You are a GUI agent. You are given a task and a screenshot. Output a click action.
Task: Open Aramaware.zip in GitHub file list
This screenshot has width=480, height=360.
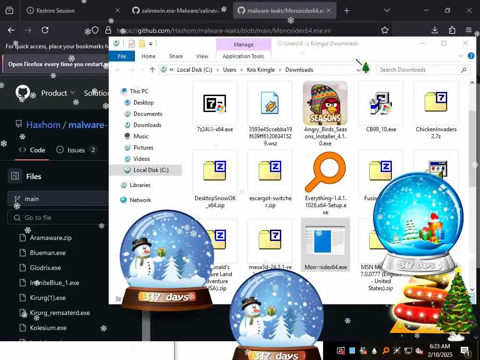[51, 238]
